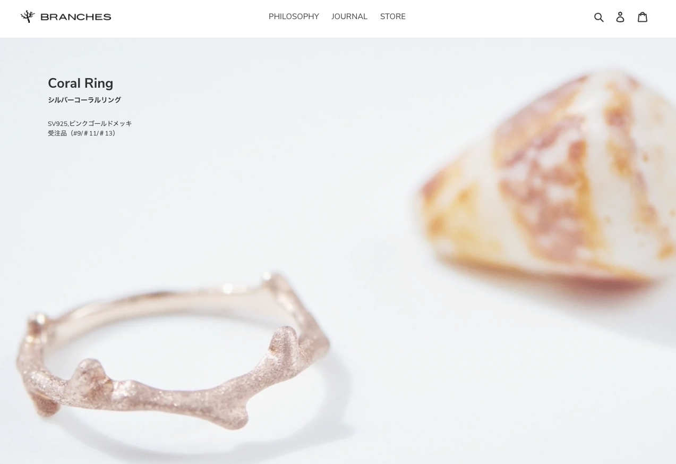
Task: Click the Coral Ring heading
Action: click(81, 83)
